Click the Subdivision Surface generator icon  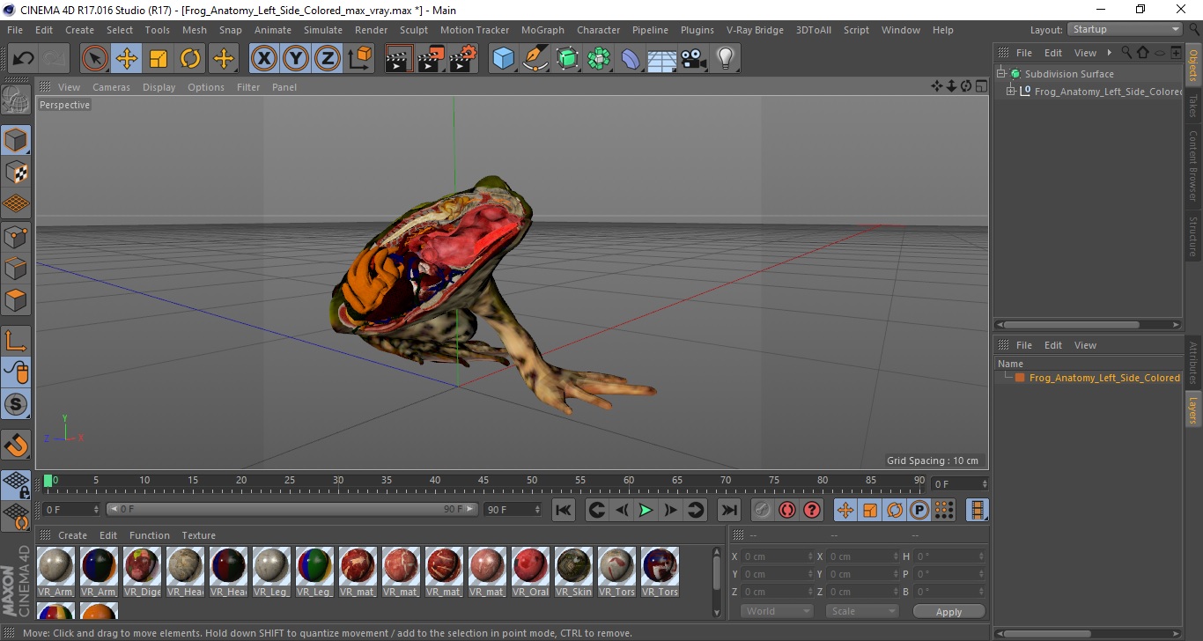pyautogui.click(x=567, y=59)
